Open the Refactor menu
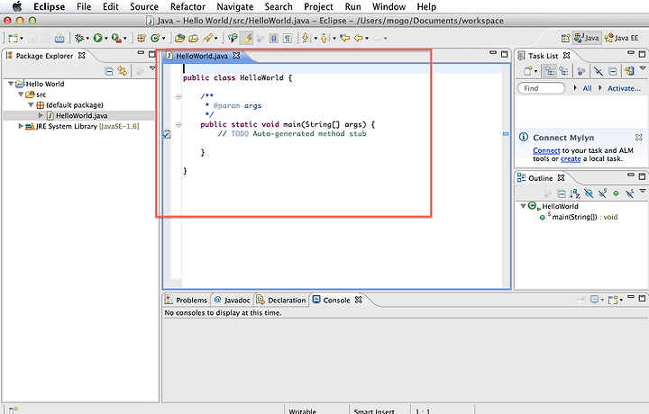Image resolution: width=649 pixels, height=414 pixels. 187,6
